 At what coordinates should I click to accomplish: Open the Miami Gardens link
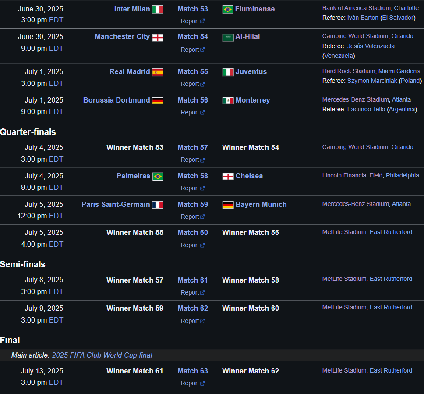[399, 71]
